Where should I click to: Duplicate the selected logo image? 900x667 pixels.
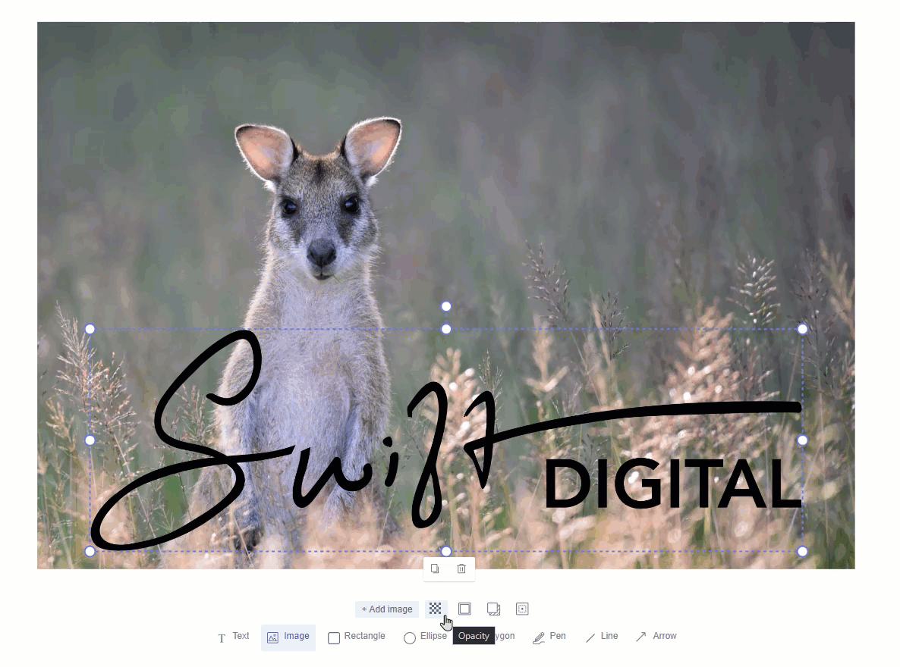point(435,569)
